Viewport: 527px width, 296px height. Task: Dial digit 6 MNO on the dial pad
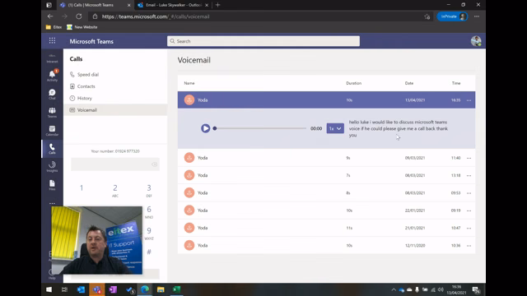click(149, 212)
